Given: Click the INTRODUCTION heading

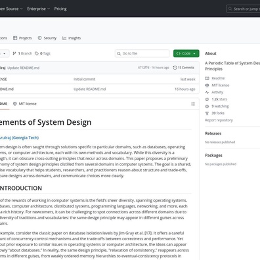Looking at the screenshot, I should click(x=21, y=188).
